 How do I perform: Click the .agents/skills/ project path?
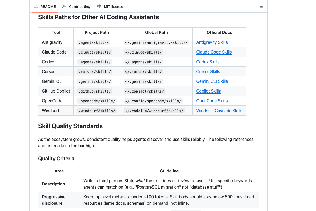(95, 62)
